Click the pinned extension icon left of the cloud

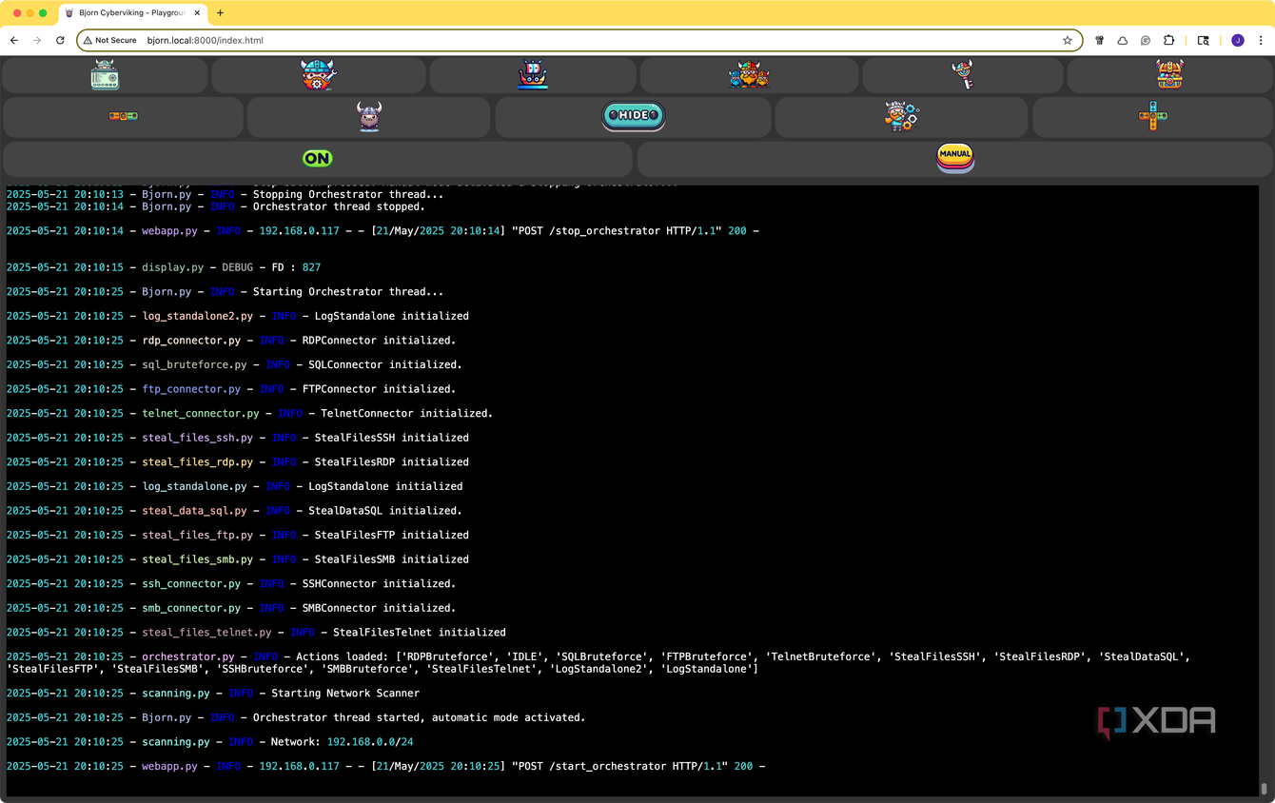1100,41
